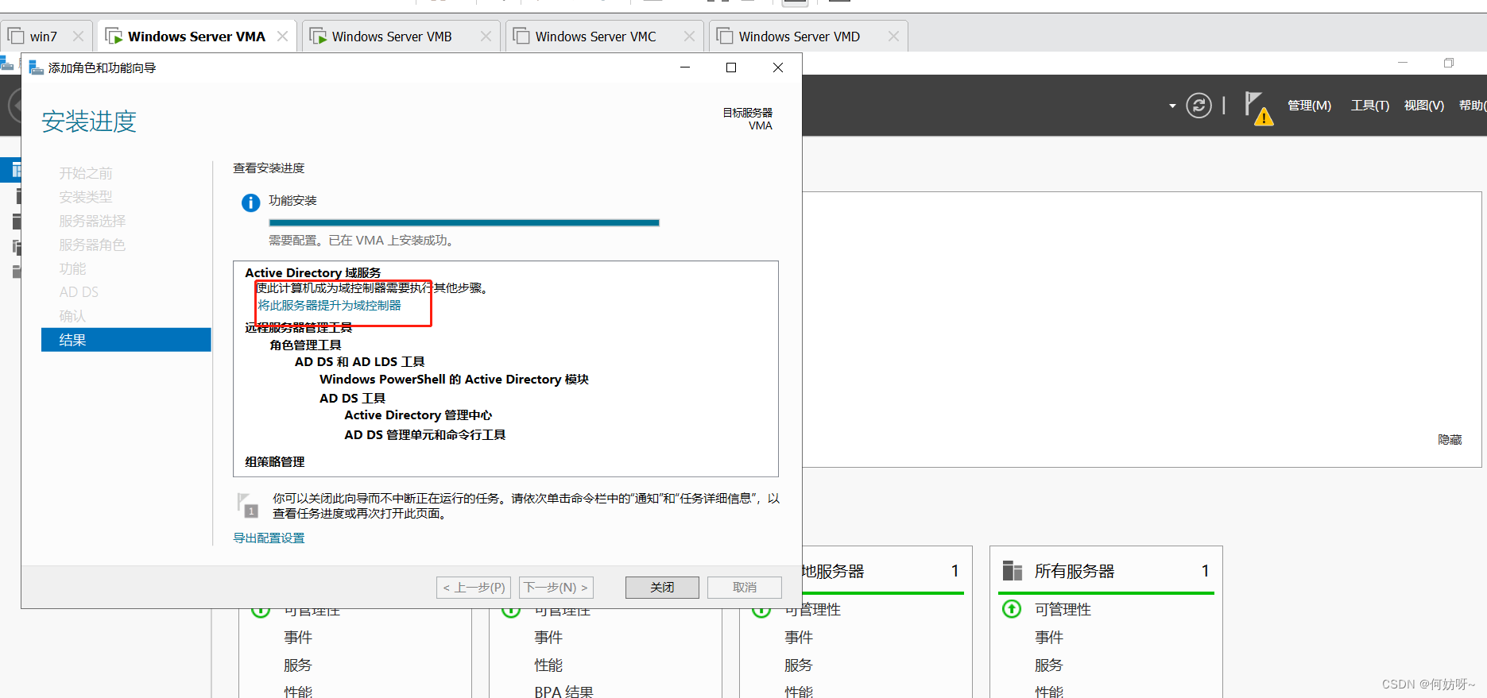Click 服务 in the 所有服务器 tile
This screenshot has height=698, width=1487.
[1048, 665]
